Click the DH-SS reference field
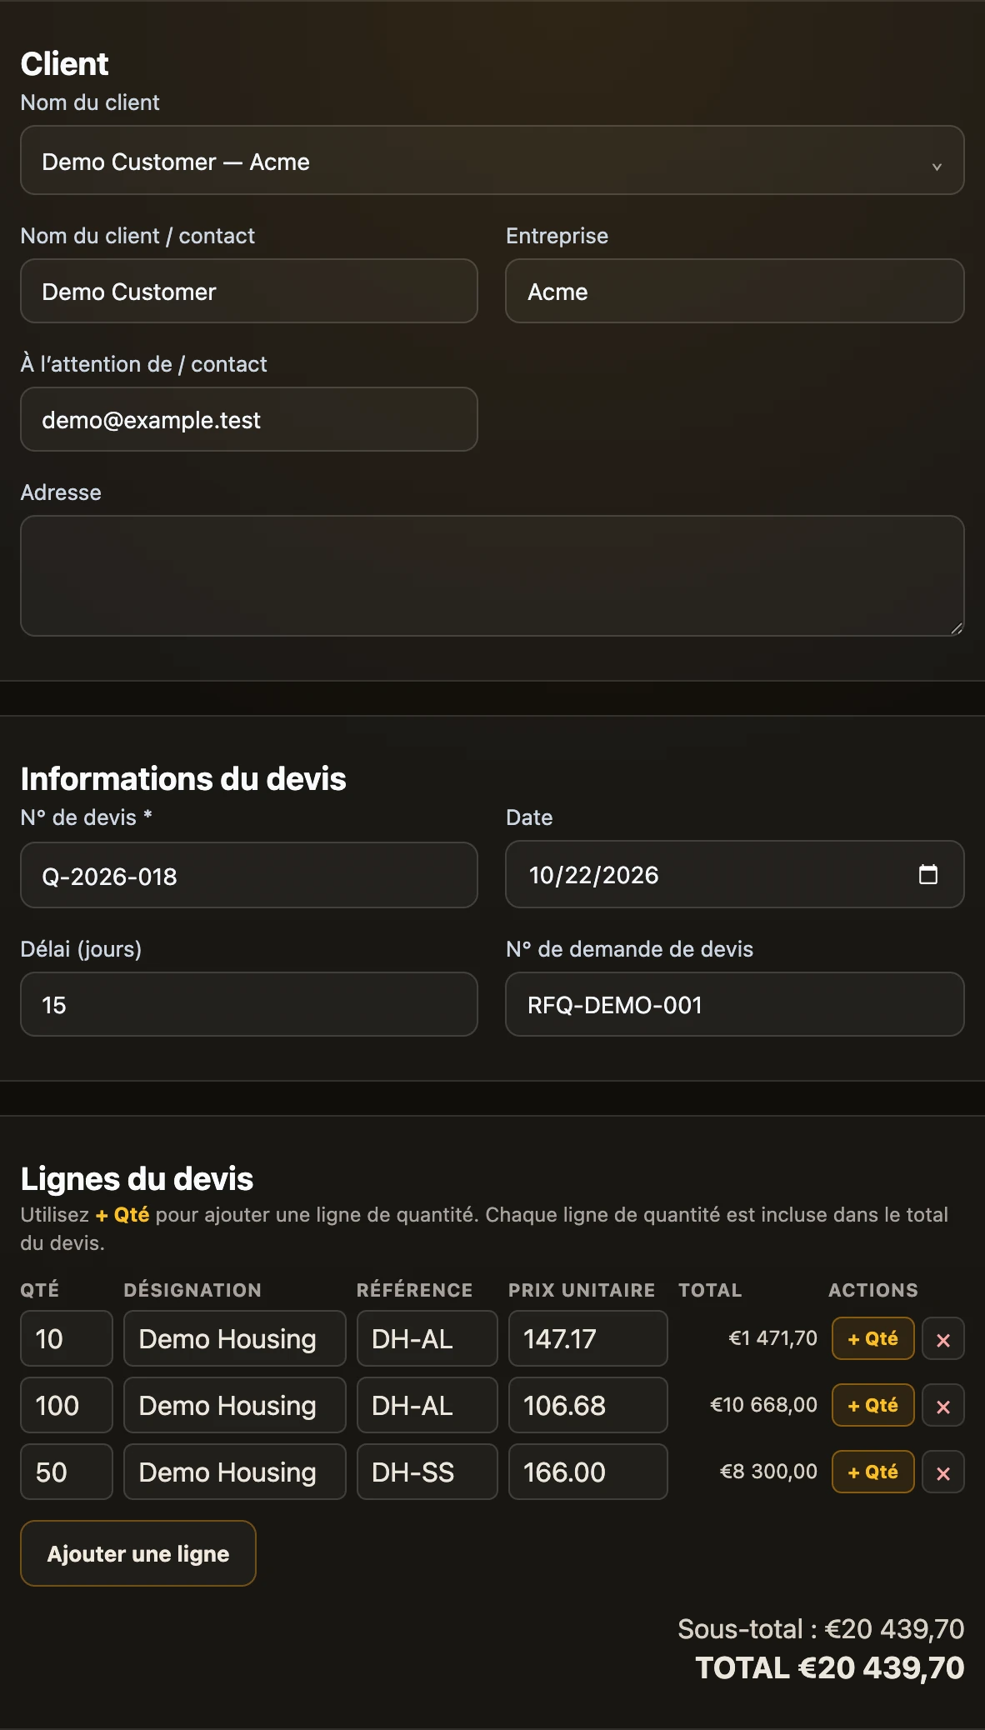Viewport: 985px width, 1730px height. [427, 1472]
